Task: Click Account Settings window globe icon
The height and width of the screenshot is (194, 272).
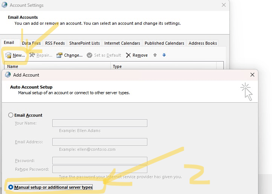Action: [x=5, y=5]
